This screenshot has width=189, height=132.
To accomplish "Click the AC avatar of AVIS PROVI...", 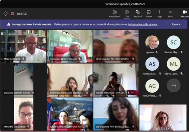I will click(x=152, y=86).
